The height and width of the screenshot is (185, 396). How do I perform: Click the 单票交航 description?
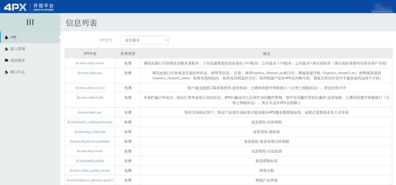(267, 170)
